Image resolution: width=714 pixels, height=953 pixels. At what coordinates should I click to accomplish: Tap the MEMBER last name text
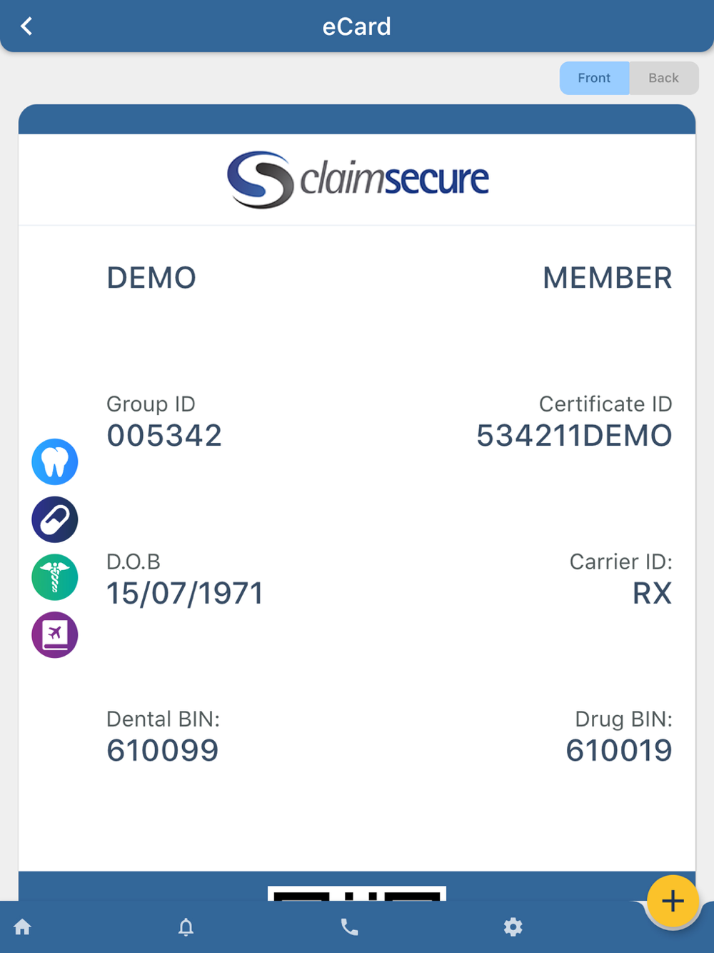(607, 278)
